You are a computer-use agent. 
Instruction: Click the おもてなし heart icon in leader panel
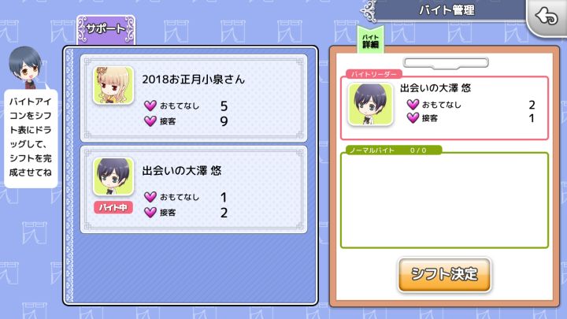pos(413,105)
